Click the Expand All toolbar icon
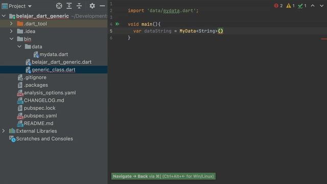This screenshot has height=184, width=327. pos(69,6)
